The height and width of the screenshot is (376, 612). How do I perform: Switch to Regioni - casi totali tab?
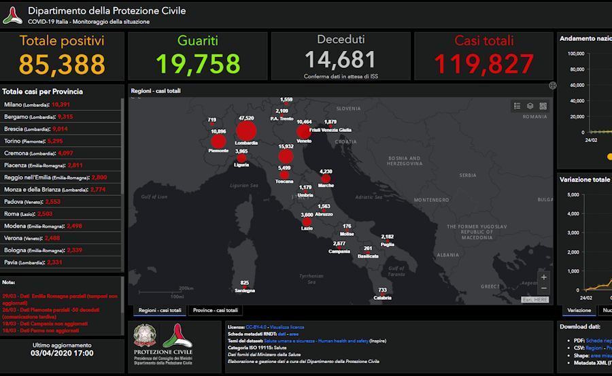tap(160, 311)
